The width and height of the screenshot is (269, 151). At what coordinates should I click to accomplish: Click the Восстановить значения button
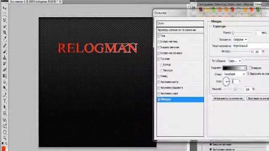point(258,99)
